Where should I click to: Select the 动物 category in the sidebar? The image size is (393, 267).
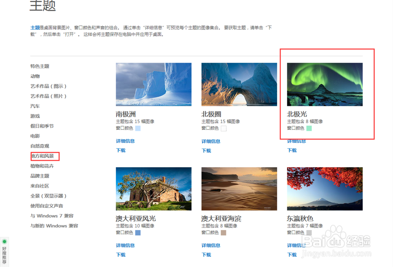tap(34, 76)
